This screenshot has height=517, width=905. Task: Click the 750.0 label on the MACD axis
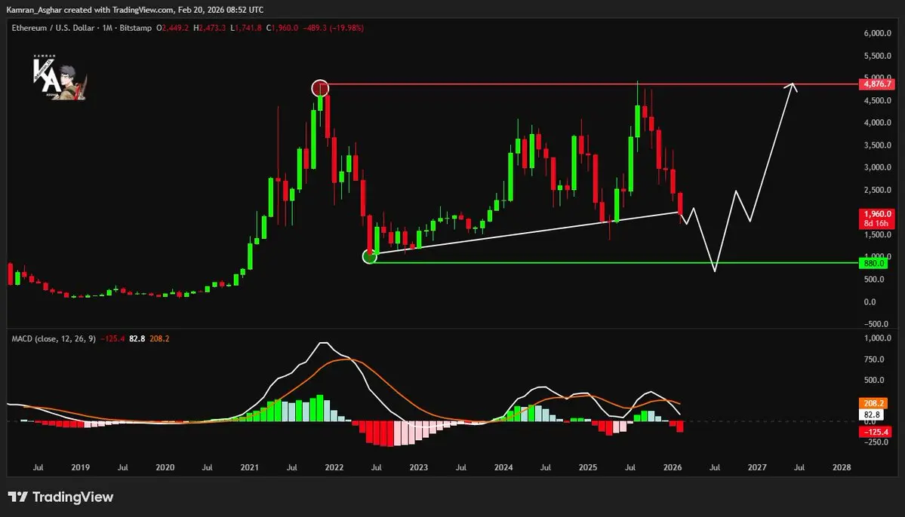tap(874, 359)
